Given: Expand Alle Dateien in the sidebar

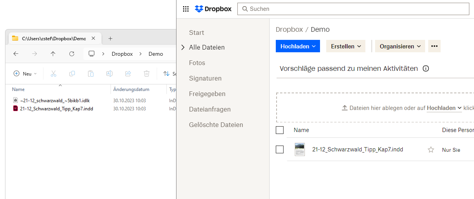Looking at the screenshot, I should coord(183,48).
